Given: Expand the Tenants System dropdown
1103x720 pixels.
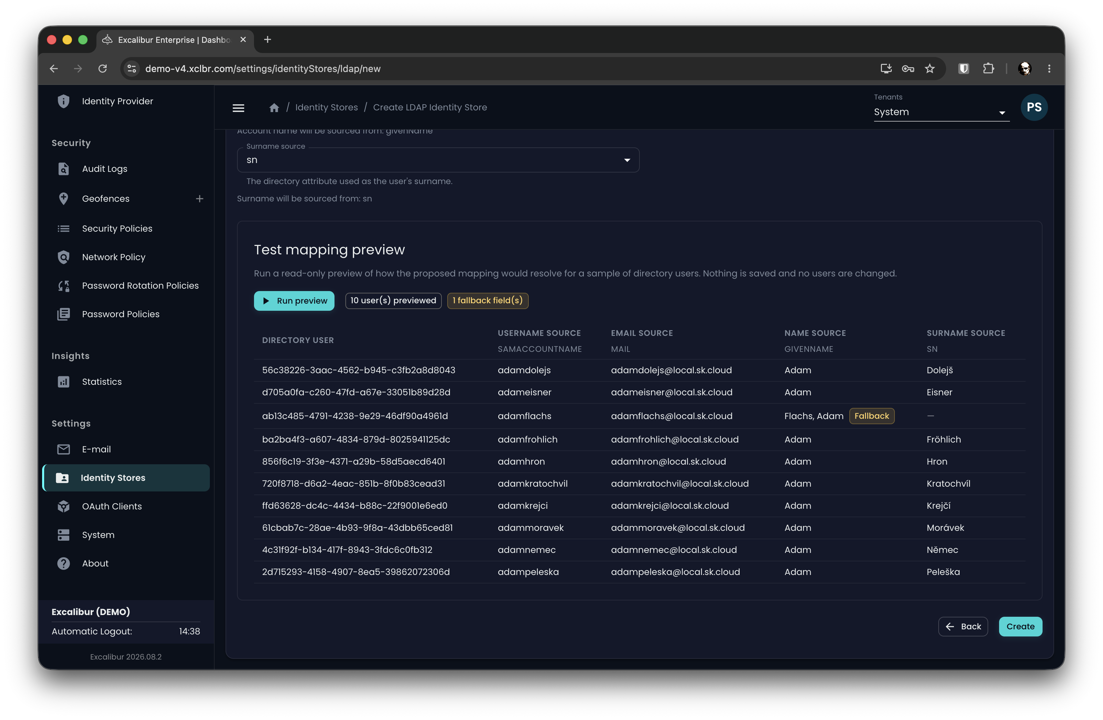Looking at the screenshot, I should pos(941,112).
